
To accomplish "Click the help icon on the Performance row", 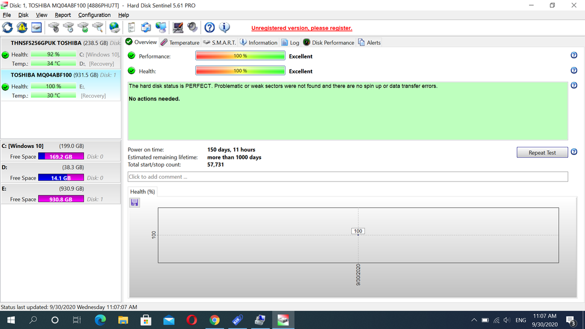I will click(574, 55).
